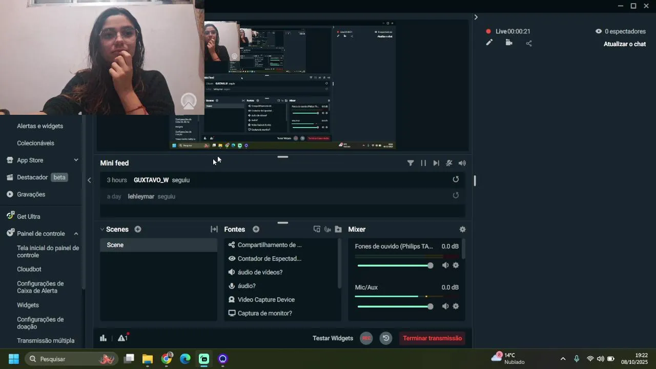Open performance stats bar chart icon
Screen dimensions: 656x369
(103, 338)
